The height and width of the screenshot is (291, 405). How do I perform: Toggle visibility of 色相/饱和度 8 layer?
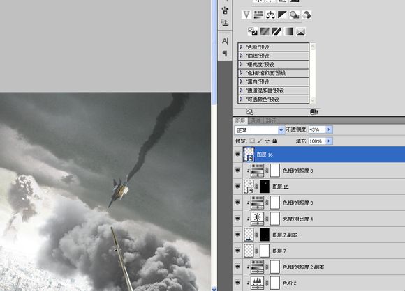click(x=237, y=171)
